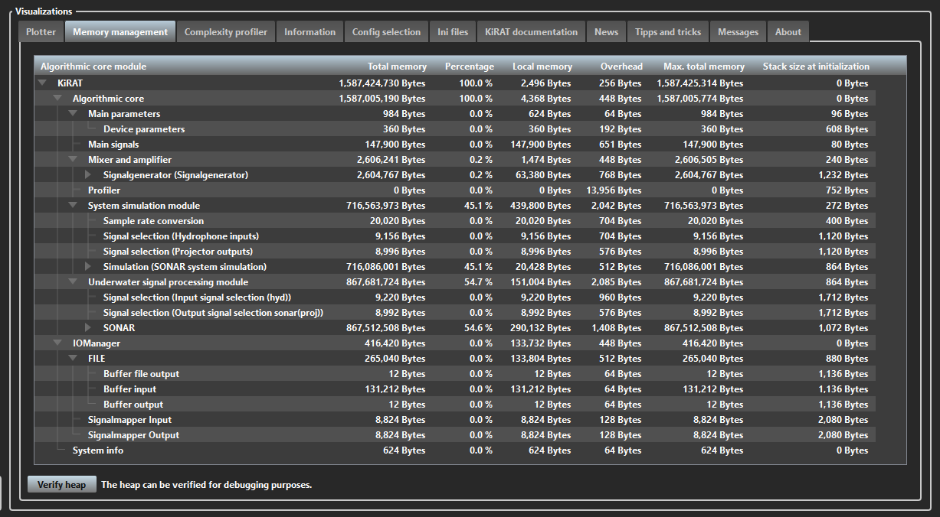The height and width of the screenshot is (517, 940).
Task: Select Signal selection (Output signal selection sonar(proj)) row
Action: (455, 312)
